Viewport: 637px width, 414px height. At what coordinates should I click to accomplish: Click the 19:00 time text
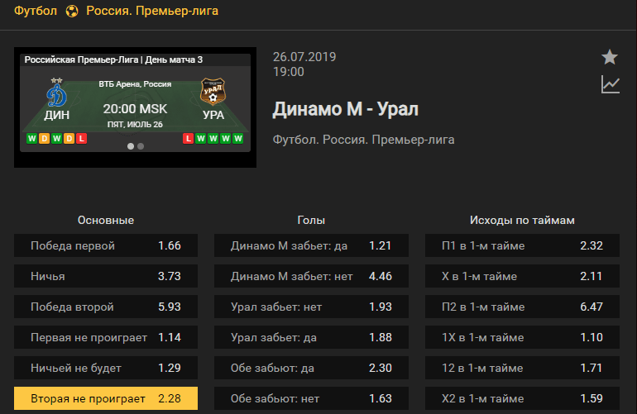289,72
